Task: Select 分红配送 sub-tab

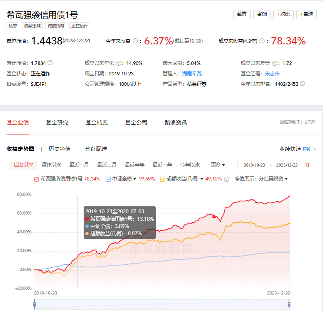Action: click(x=96, y=149)
